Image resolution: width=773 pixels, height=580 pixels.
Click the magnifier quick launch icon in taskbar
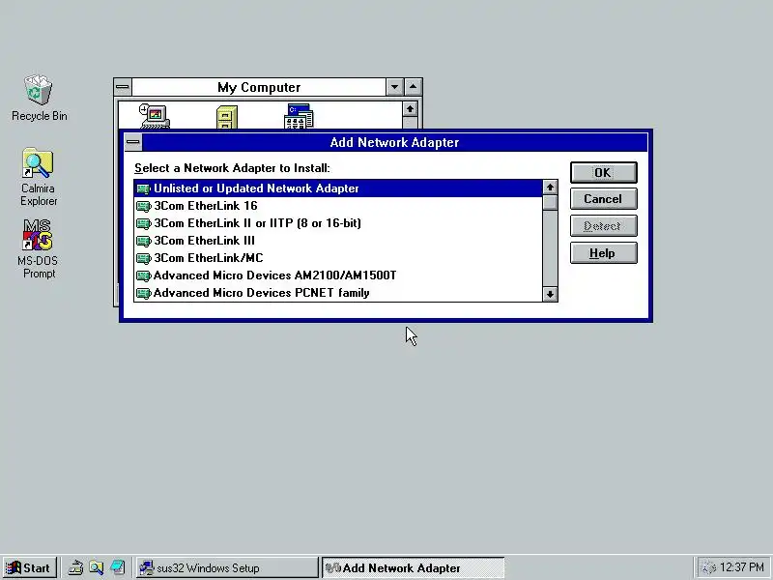click(96, 567)
